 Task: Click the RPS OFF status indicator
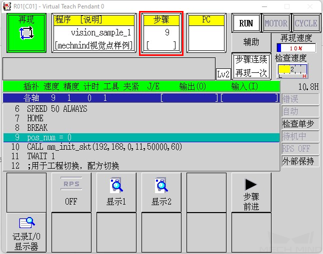(x=300, y=149)
